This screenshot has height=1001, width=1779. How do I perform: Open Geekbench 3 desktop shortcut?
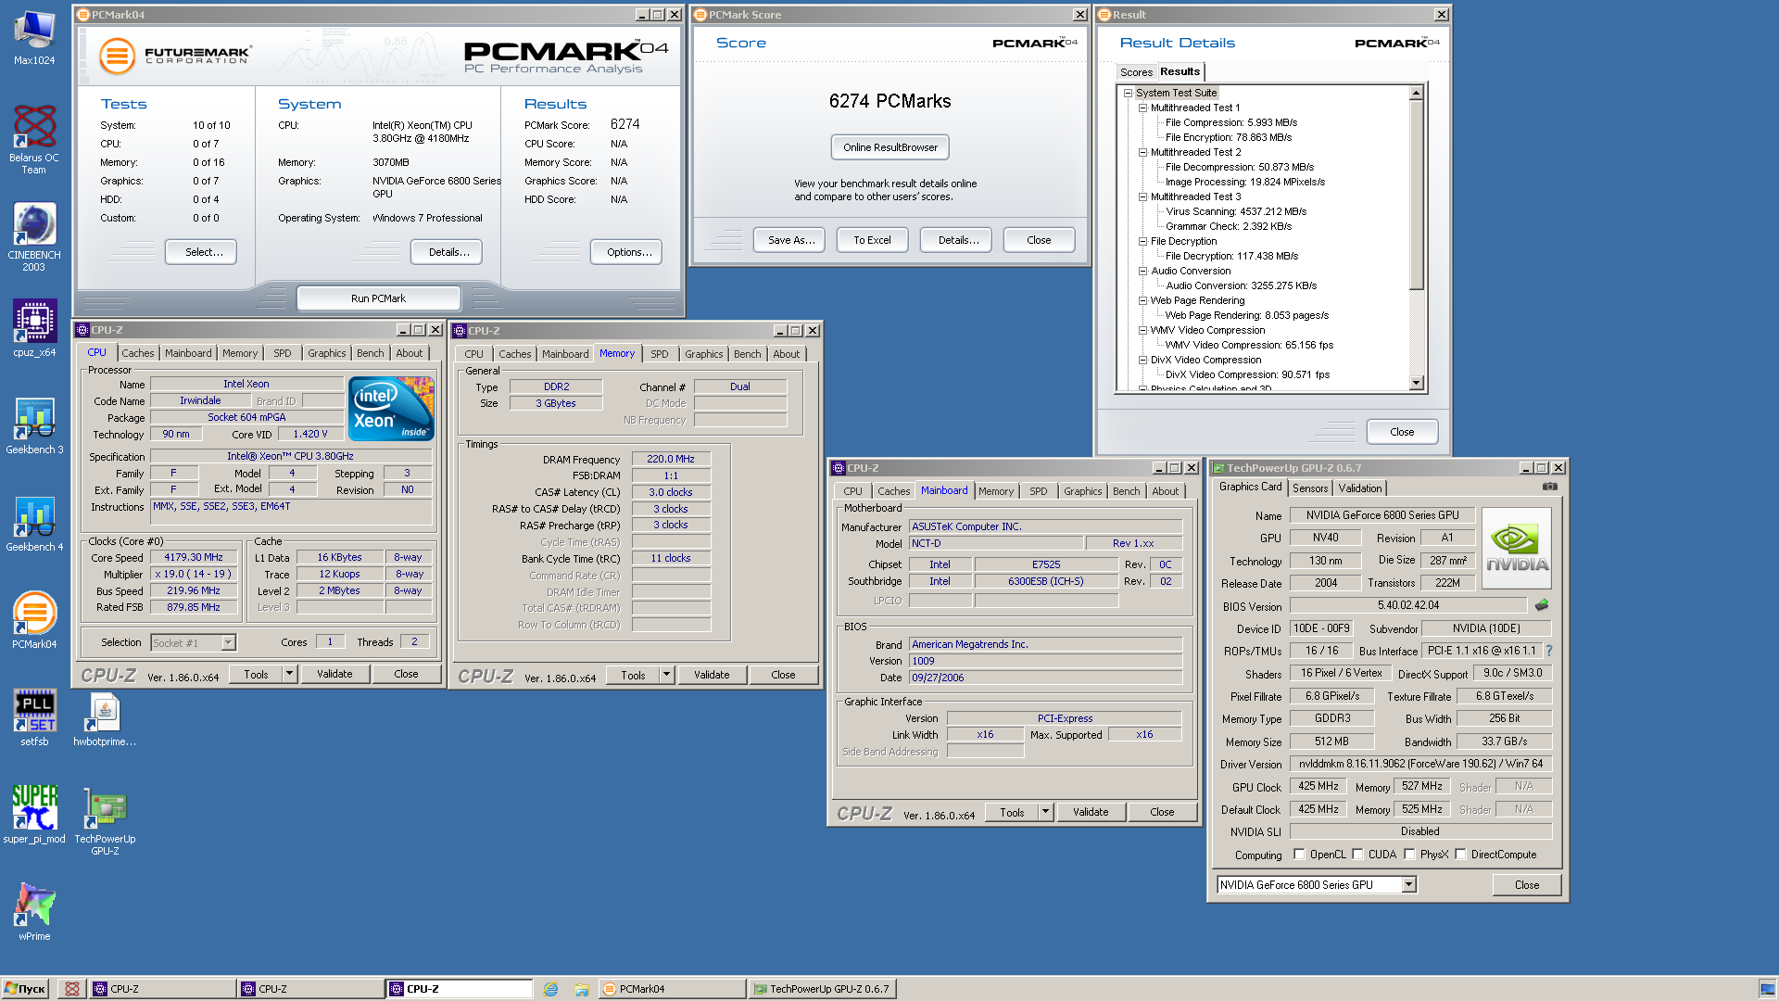click(34, 425)
